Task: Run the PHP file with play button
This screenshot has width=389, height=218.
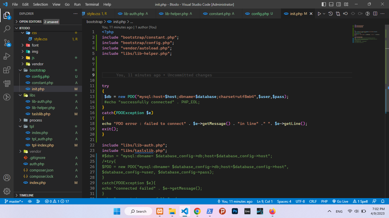Action: coord(319,14)
